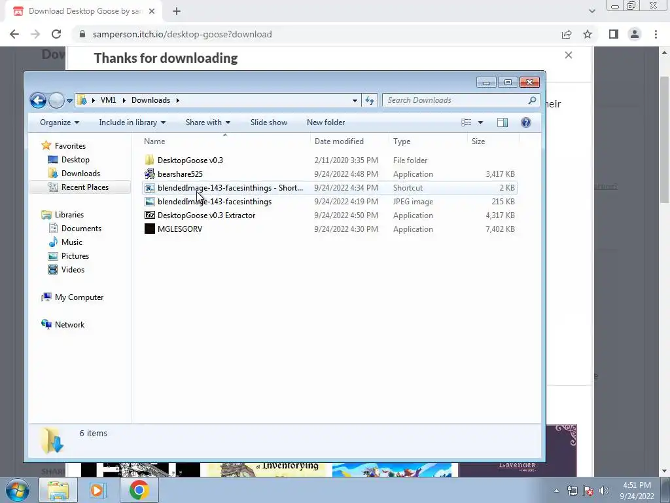
Task: Click the blue Explorer help icon
Action: tap(526, 122)
